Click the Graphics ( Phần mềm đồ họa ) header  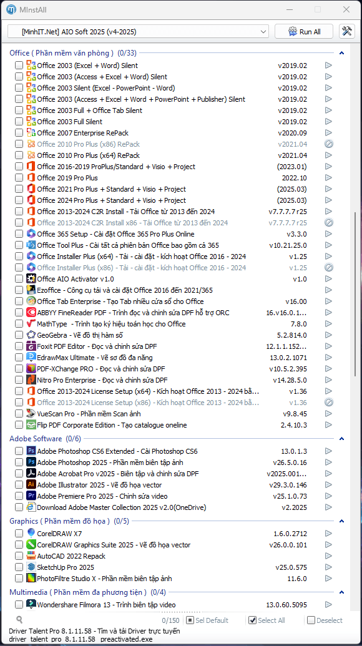click(x=69, y=521)
